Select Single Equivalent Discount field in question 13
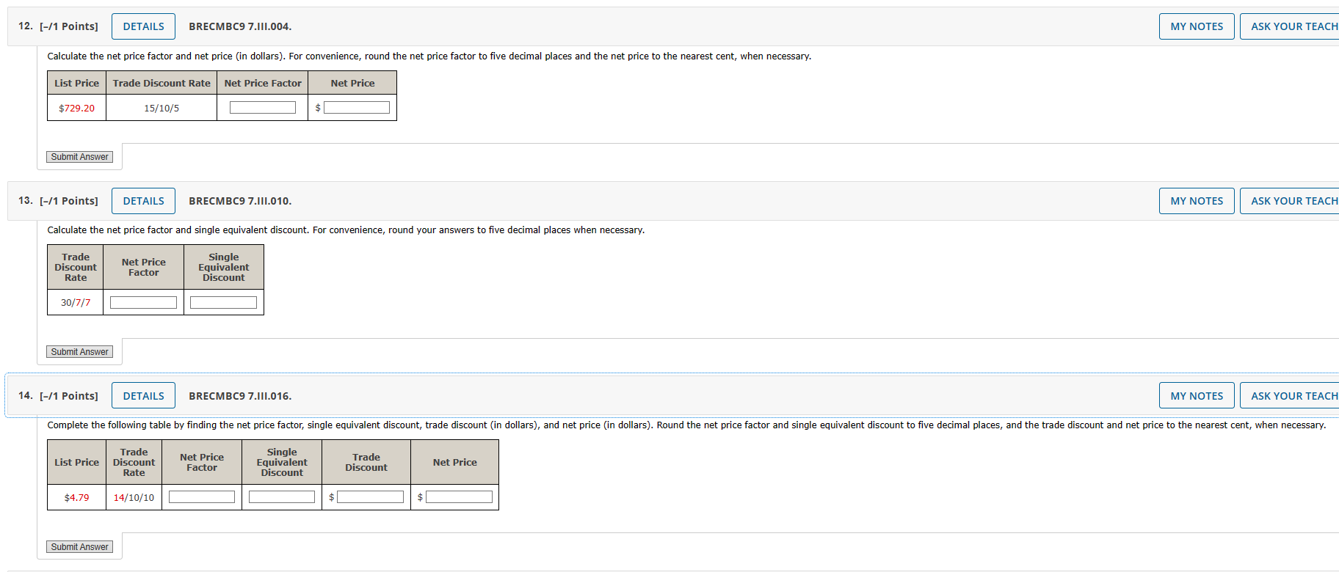 (222, 301)
